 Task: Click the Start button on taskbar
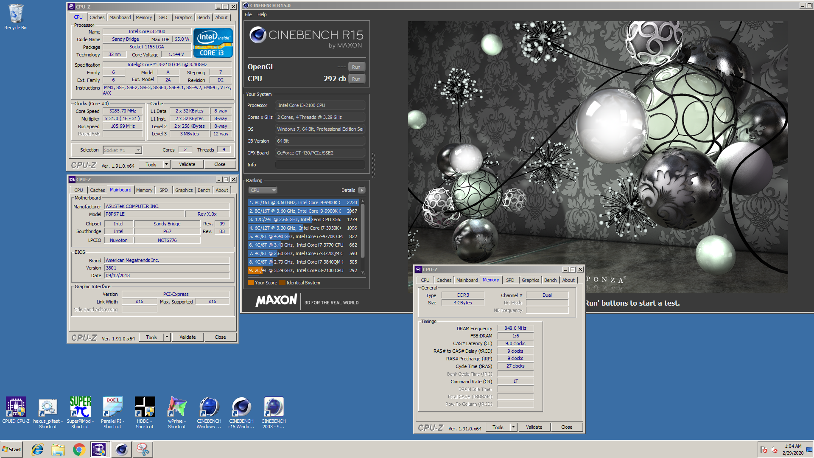(x=12, y=450)
